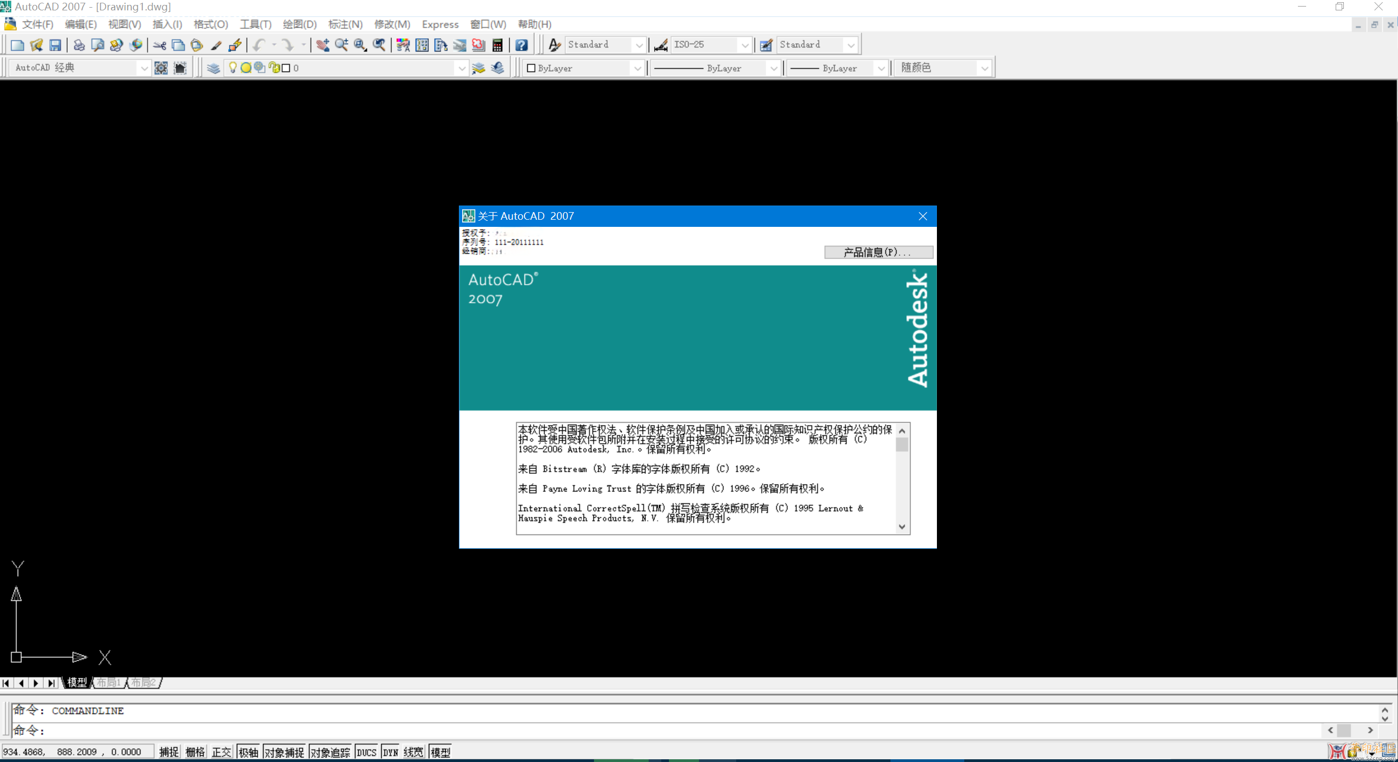Screen dimensions: 1398x762
Task: Click the Layer Previous icon
Action: pyautogui.click(x=498, y=68)
